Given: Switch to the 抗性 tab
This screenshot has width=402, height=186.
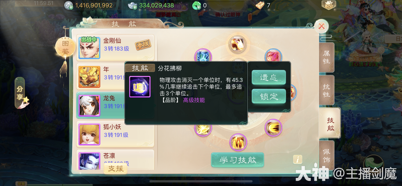Looking at the screenshot, I should pyautogui.click(x=326, y=90).
